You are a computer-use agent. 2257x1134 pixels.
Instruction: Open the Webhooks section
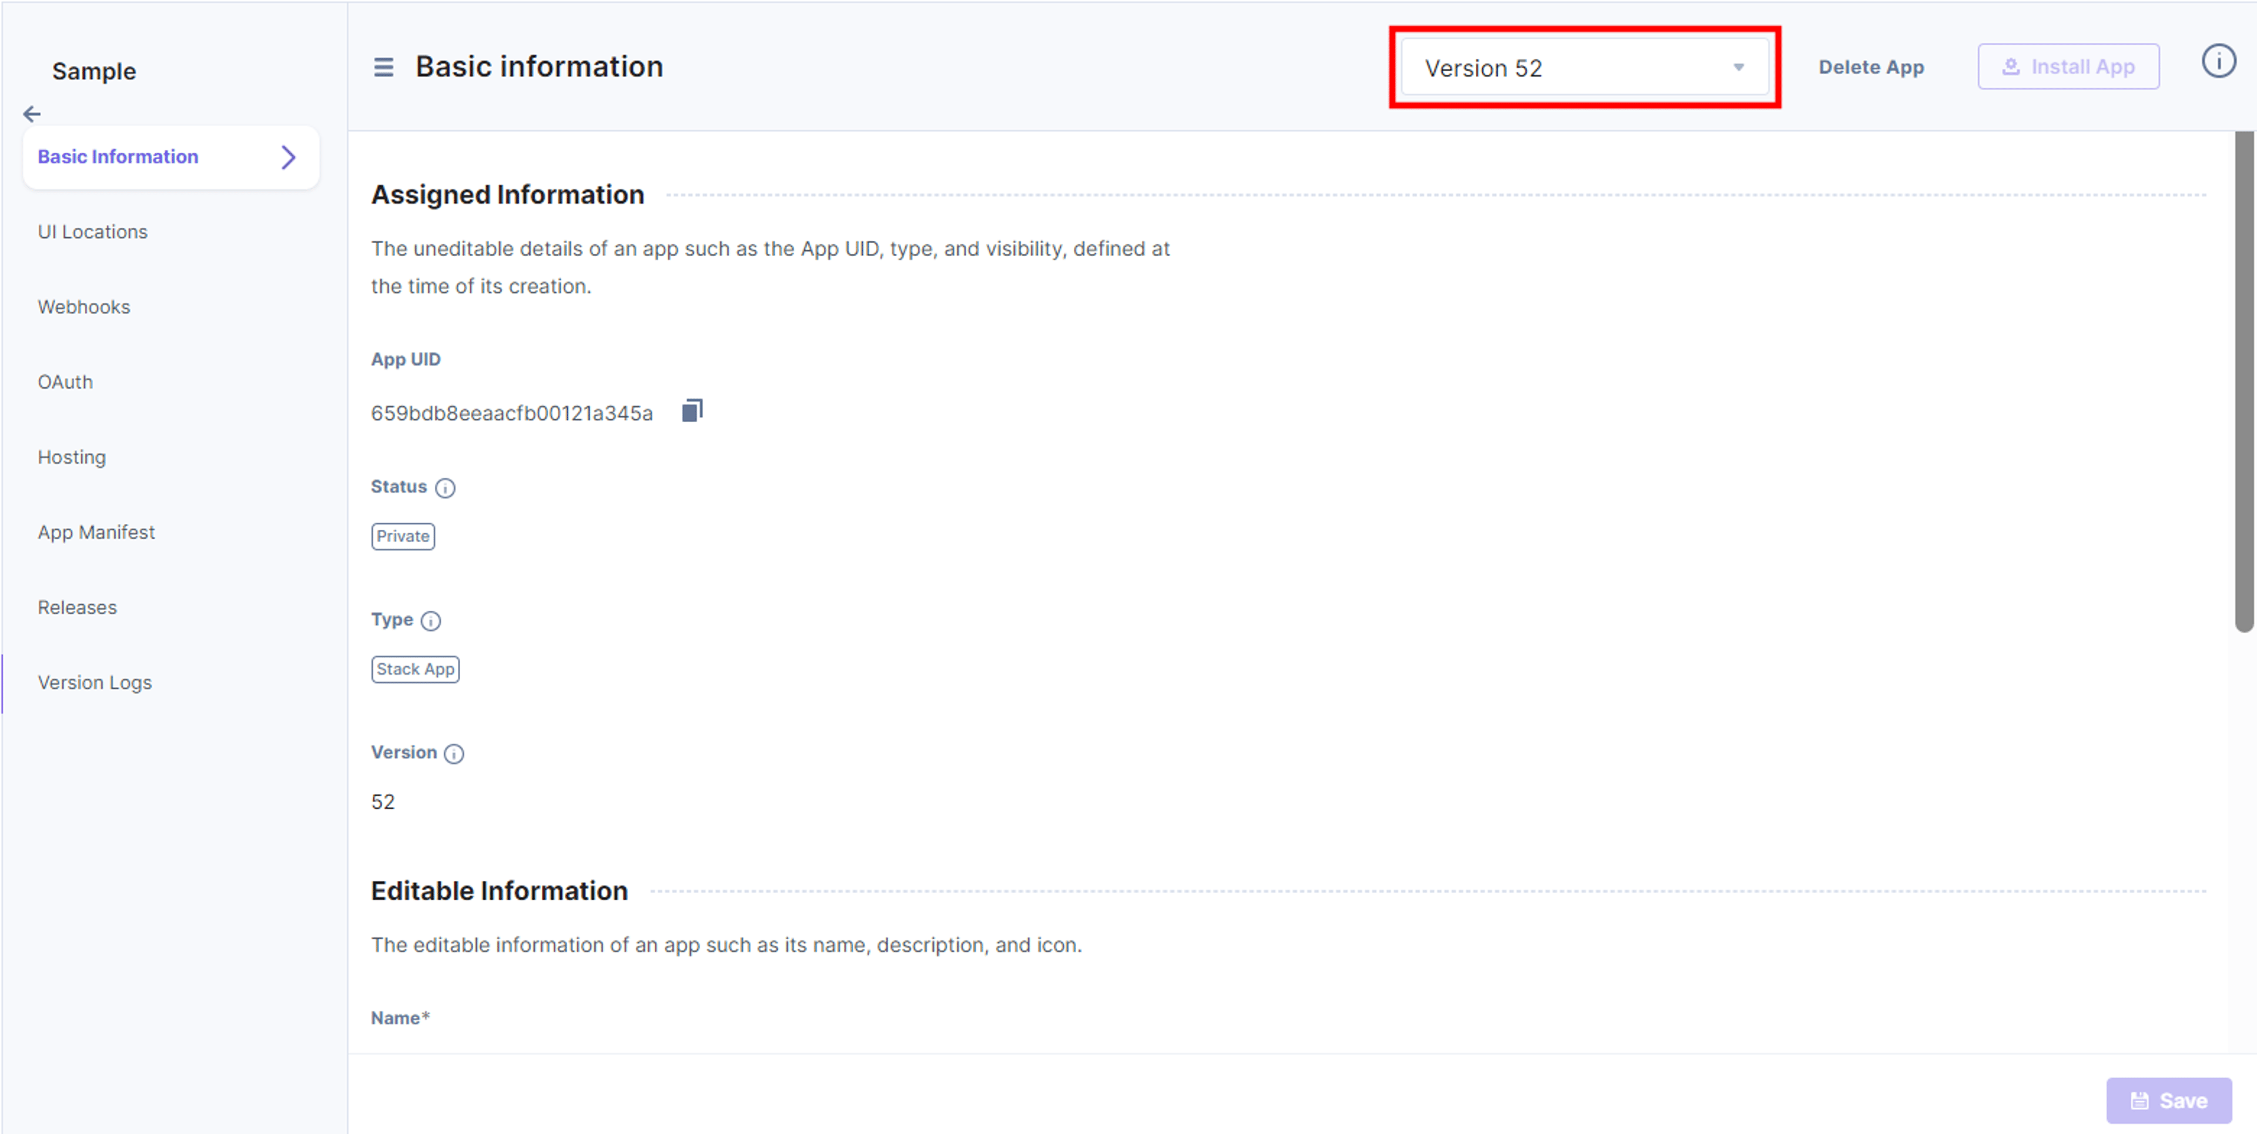pos(84,307)
